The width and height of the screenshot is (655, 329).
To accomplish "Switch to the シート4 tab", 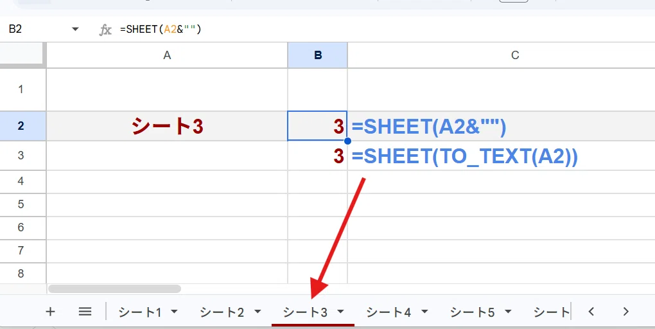I will click(x=389, y=312).
